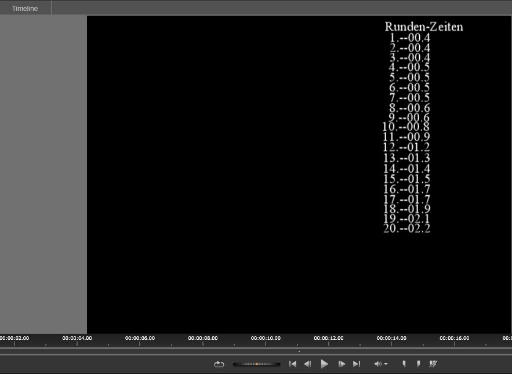Click the lap line 18.--01.9
The width and height of the screenshot is (512, 374).
[406, 209]
